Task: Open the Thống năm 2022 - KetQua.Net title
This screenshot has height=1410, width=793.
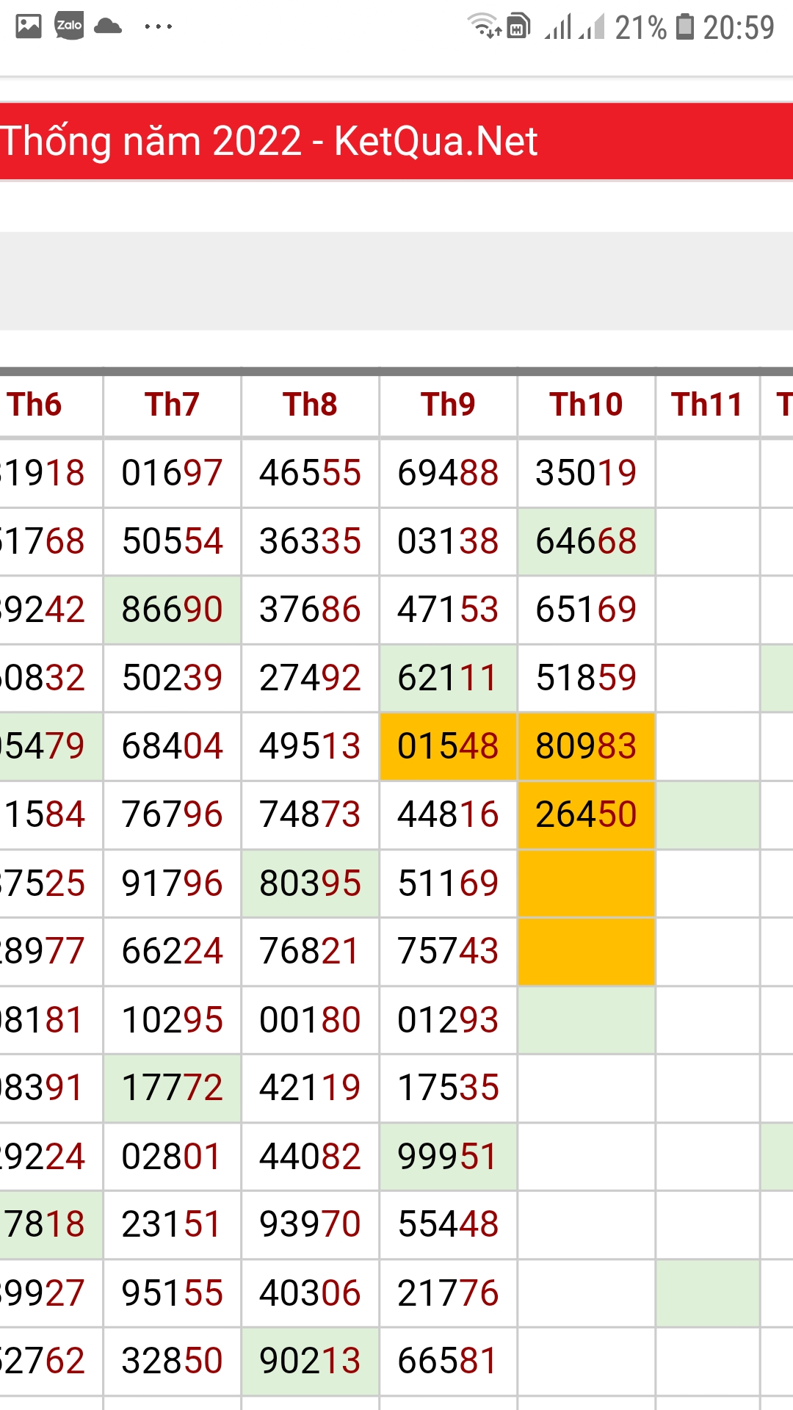Action: point(269,141)
